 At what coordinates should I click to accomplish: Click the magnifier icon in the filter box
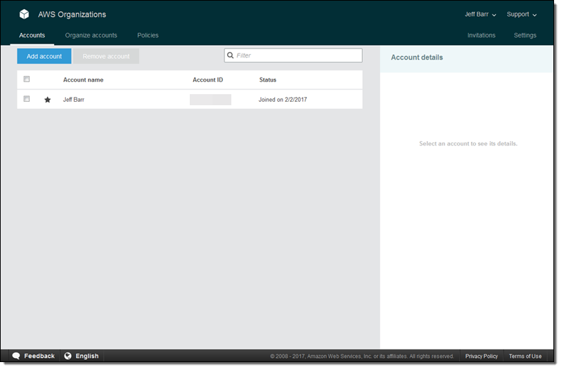tap(231, 55)
